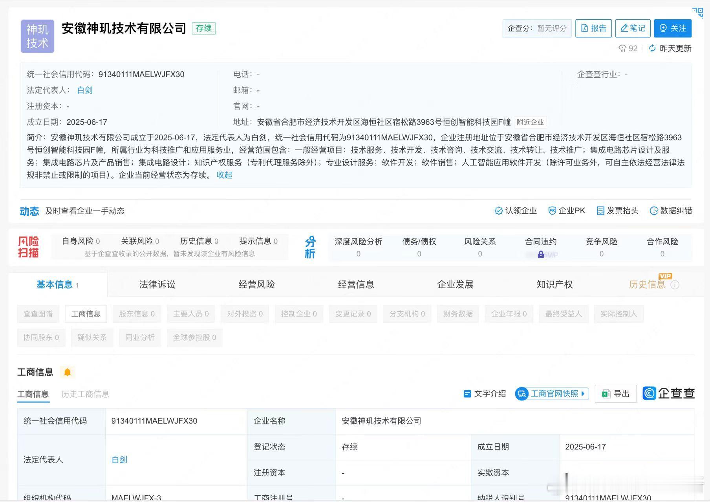Open 文字介绍 text introduction

[x=485, y=394]
